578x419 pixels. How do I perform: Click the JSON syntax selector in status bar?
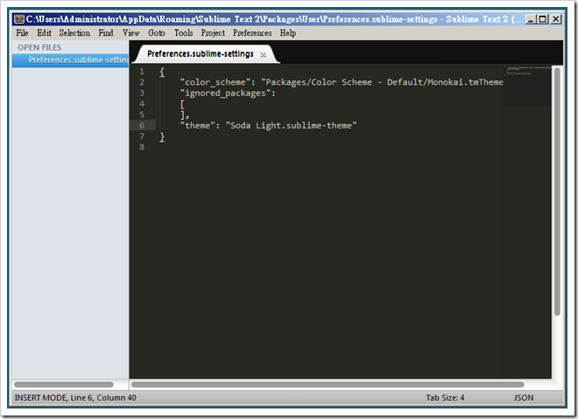tap(524, 398)
